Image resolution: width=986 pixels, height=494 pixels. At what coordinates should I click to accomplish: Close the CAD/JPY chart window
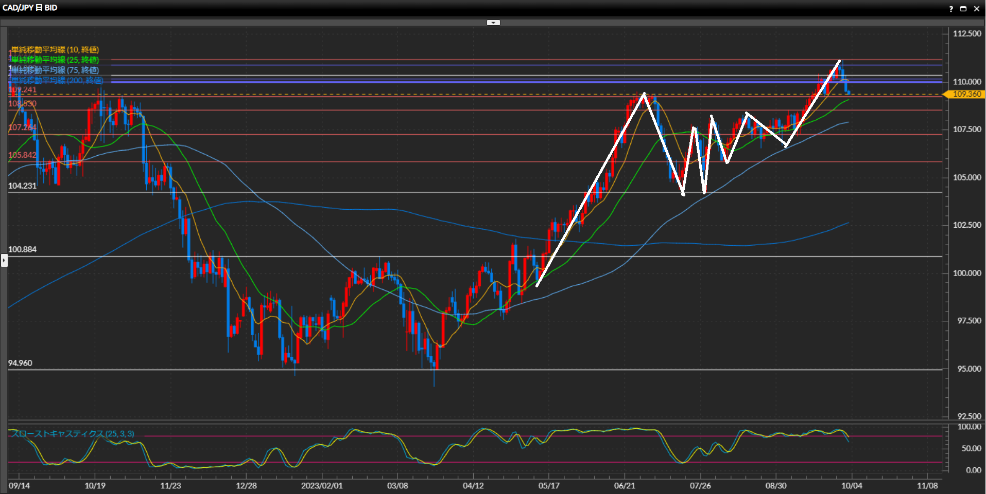976,9
